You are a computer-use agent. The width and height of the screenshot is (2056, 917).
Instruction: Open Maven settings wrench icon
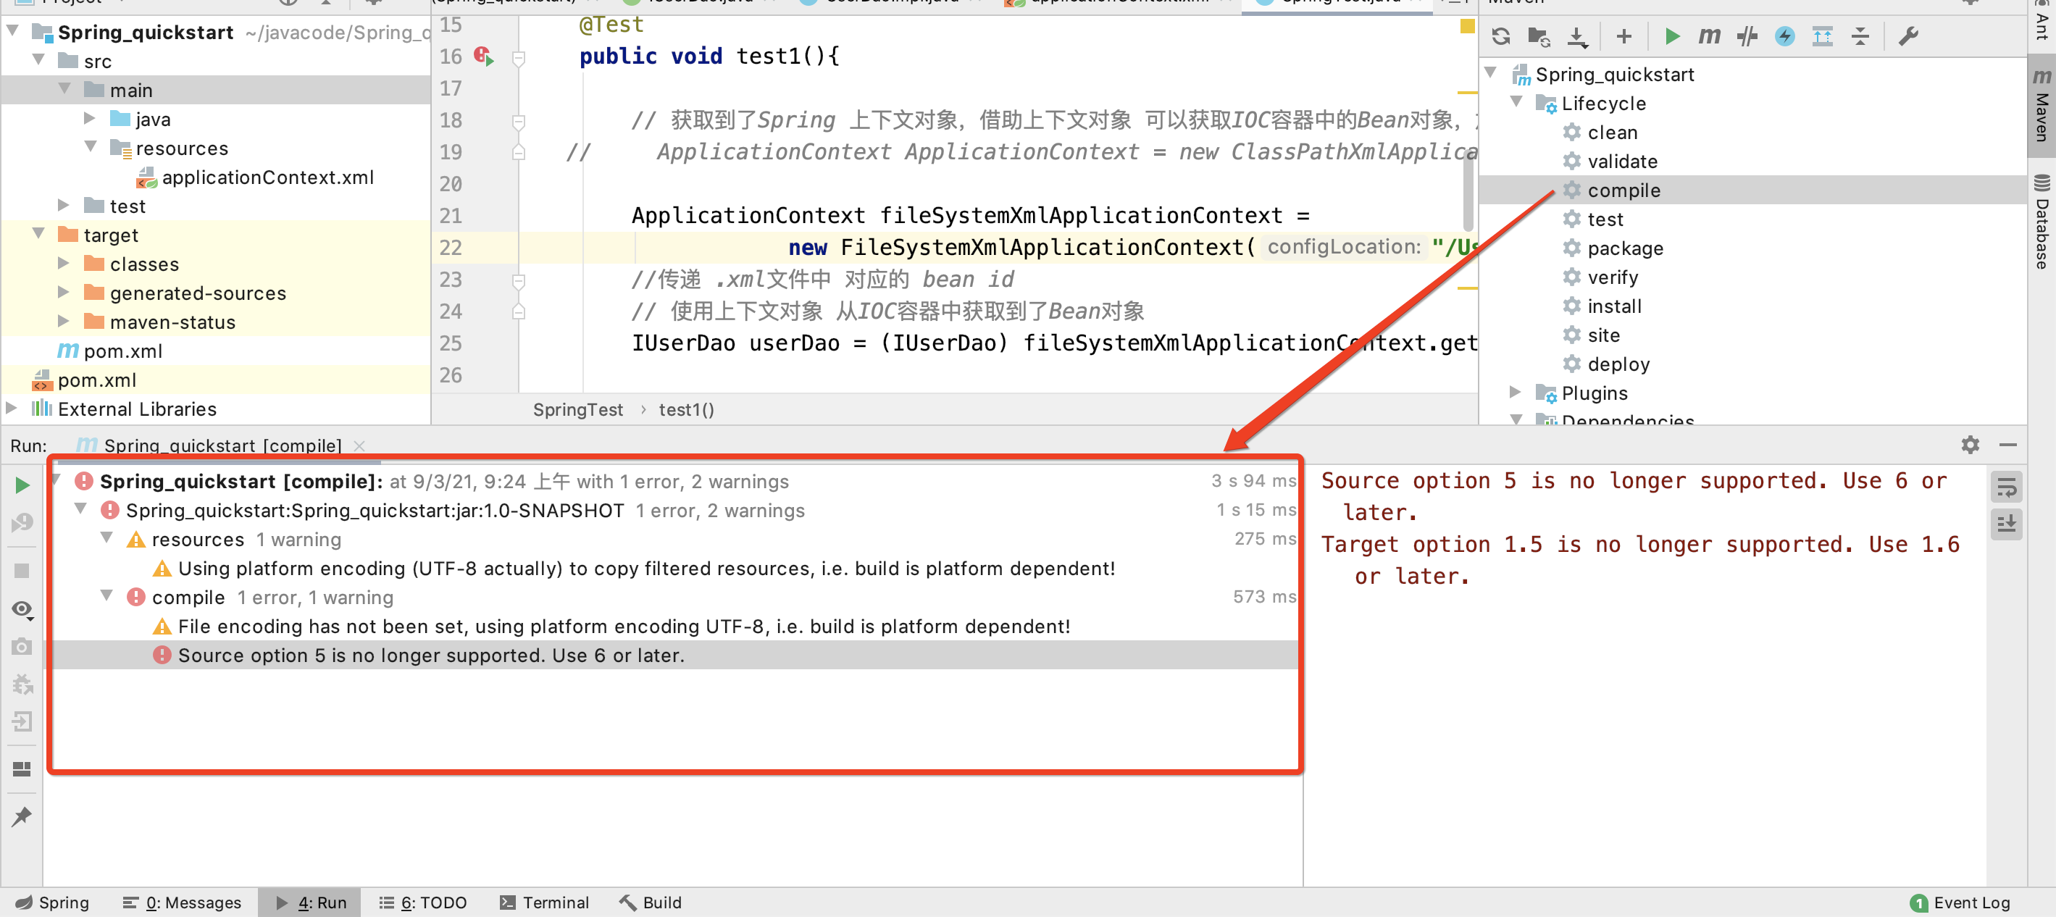(1907, 36)
